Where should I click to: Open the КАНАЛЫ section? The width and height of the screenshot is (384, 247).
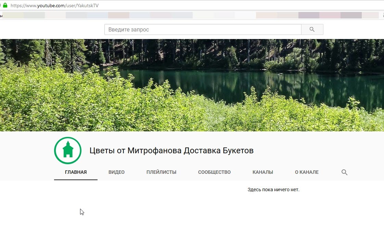point(263,172)
